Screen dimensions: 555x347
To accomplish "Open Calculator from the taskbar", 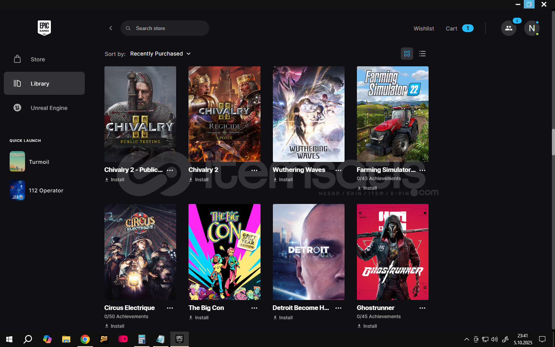I will coord(142,339).
